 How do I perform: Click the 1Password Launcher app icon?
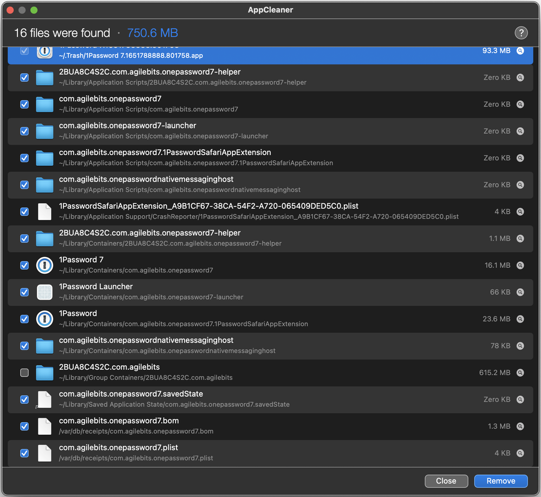pos(44,292)
